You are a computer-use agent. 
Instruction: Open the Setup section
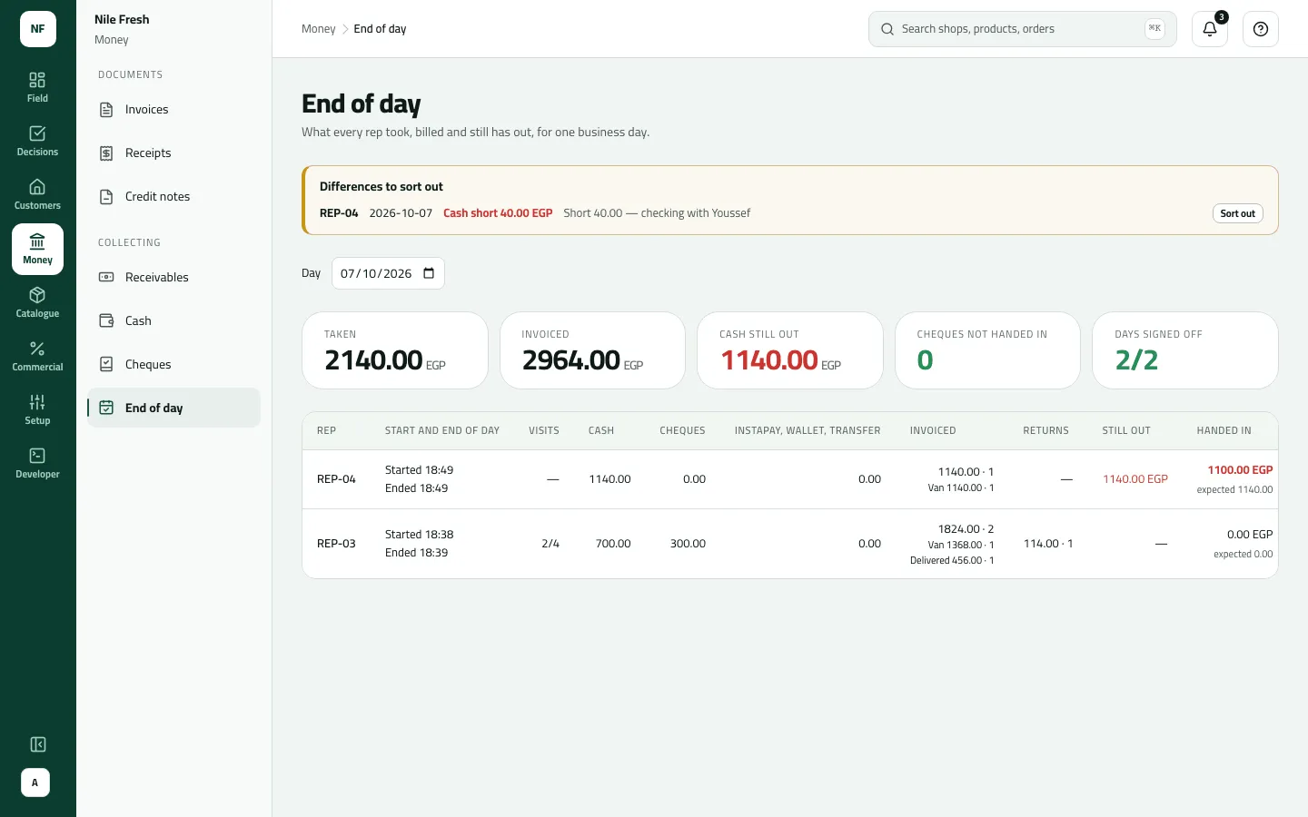pyautogui.click(x=37, y=409)
